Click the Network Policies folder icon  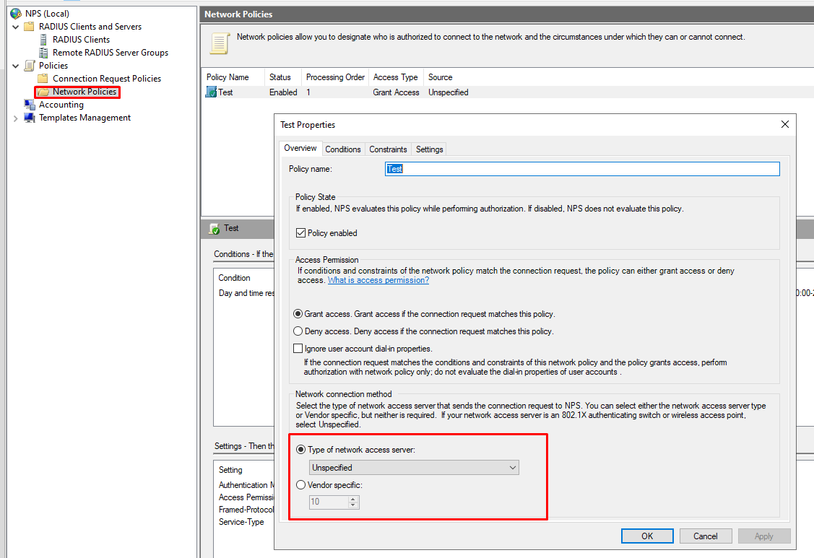point(43,92)
